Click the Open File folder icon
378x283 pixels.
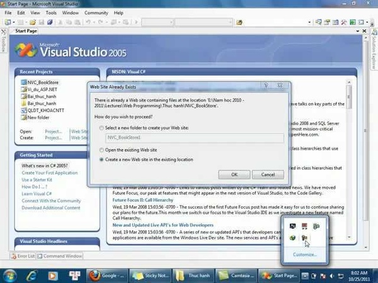click(33, 22)
